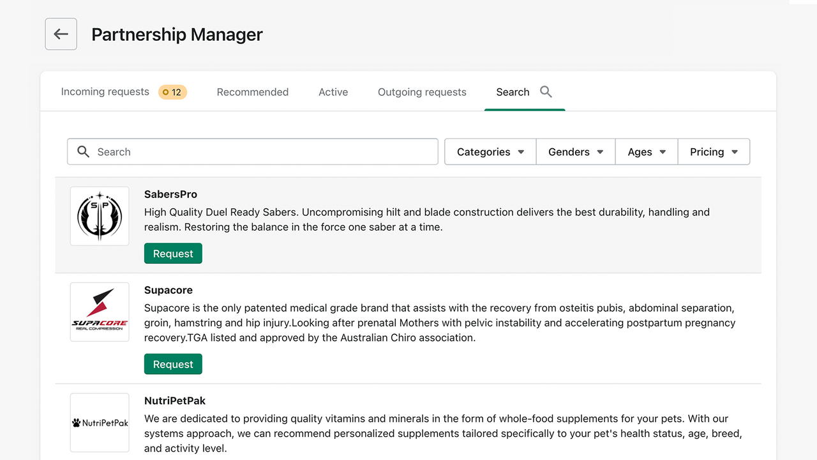Open the Recommended tab
This screenshot has width=817, height=460.
253,92
